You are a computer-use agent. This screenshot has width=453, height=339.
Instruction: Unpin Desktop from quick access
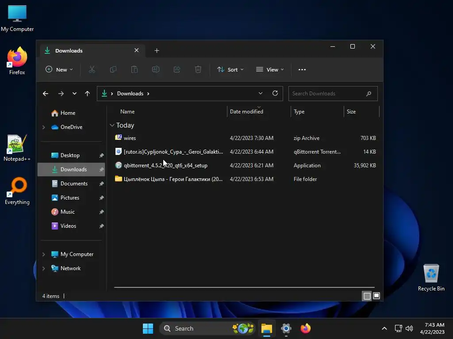101,155
